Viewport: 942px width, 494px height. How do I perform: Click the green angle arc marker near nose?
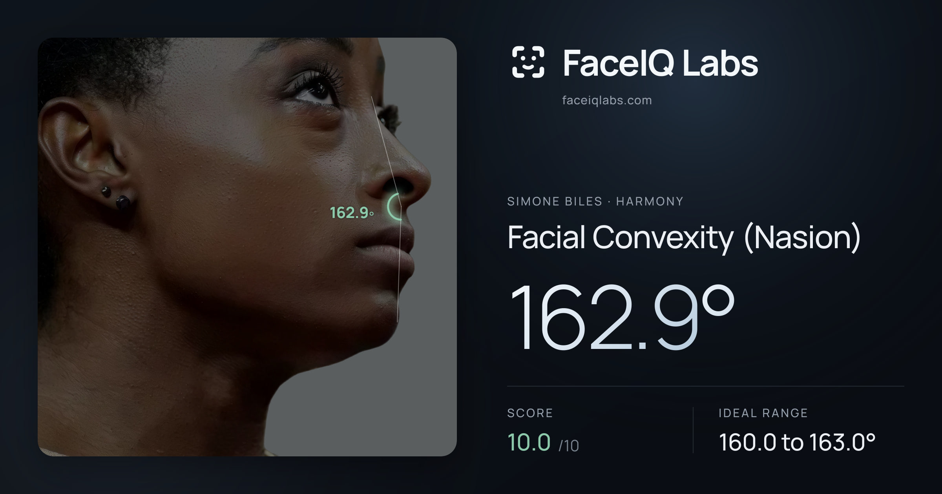(x=394, y=207)
